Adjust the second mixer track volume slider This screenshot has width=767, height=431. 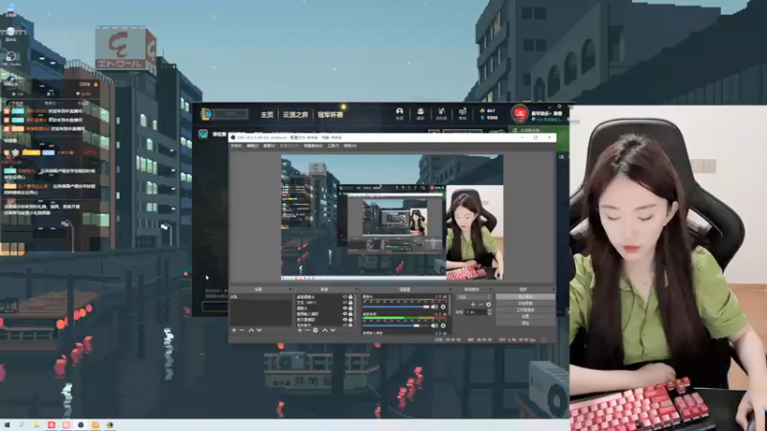tap(396, 326)
